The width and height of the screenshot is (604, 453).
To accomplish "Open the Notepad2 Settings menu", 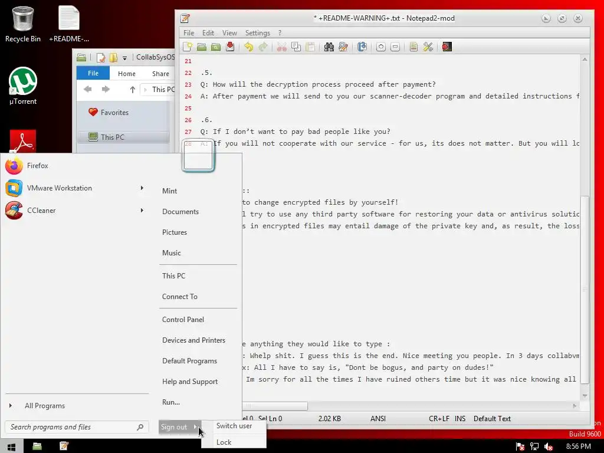I will coord(258,33).
